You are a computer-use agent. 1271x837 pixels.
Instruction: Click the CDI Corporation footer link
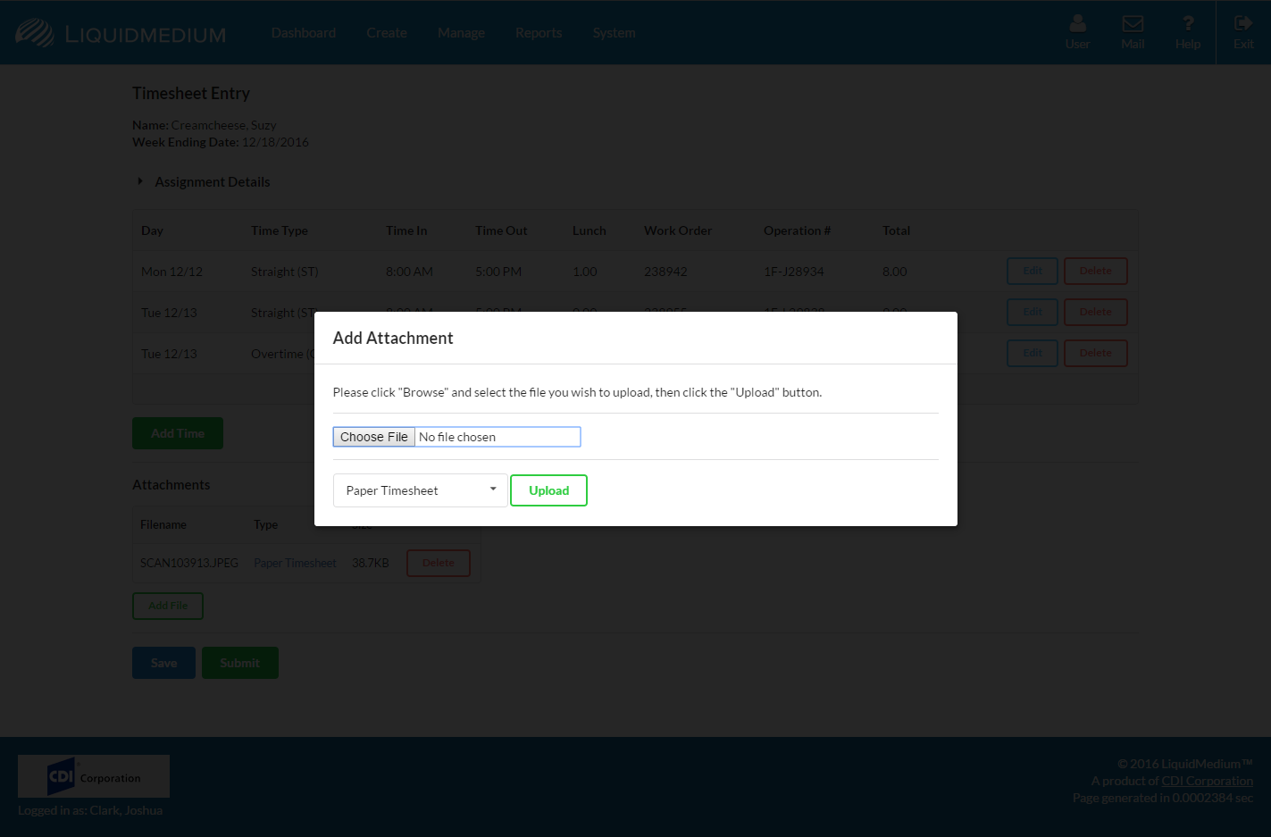1207,781
